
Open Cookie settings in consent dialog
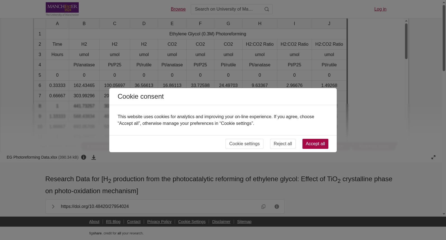(x=244, y=144)
